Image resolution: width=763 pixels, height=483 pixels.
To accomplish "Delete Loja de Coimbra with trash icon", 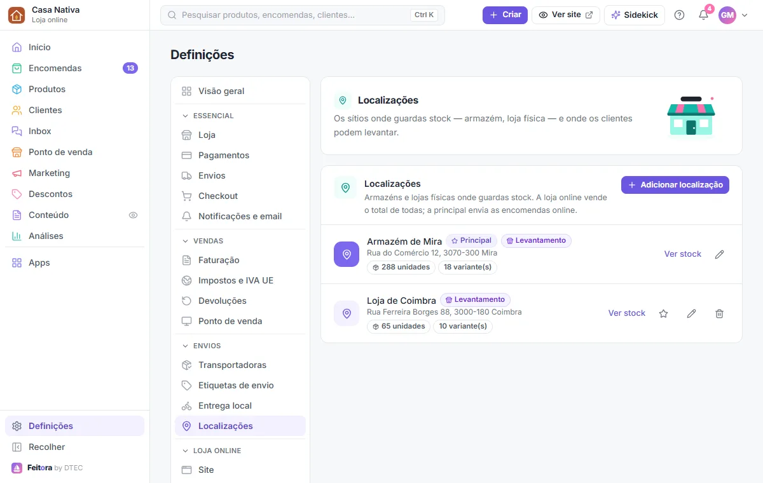I will (x=719, y=313).
